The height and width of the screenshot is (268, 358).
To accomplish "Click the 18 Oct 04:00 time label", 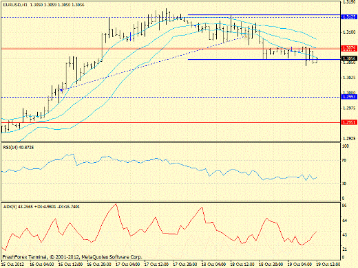I will (x=213, y=265).
